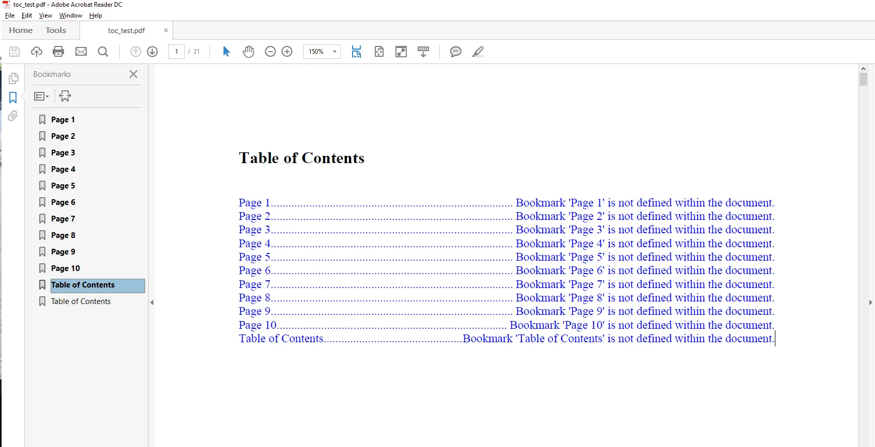This screenshot has height=447, width=875.
Task: Zoom in with plus icon
Action: [287, 52]
